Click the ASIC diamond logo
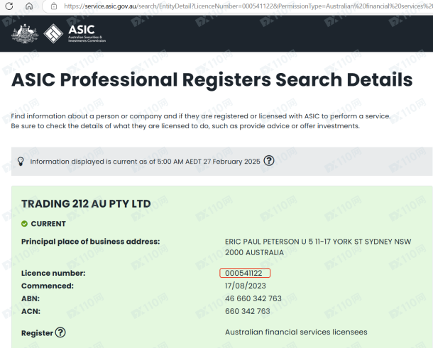 coord(53,33)
